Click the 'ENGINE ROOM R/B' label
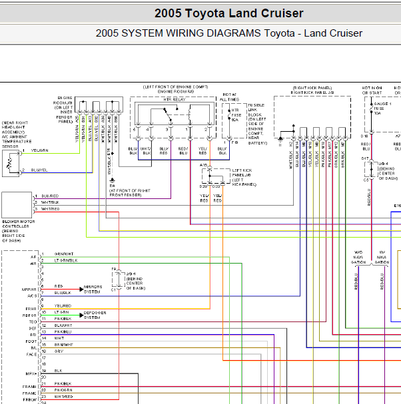This screenshot has height=404, width=401. pyautogui.click(x=176, y=91)
